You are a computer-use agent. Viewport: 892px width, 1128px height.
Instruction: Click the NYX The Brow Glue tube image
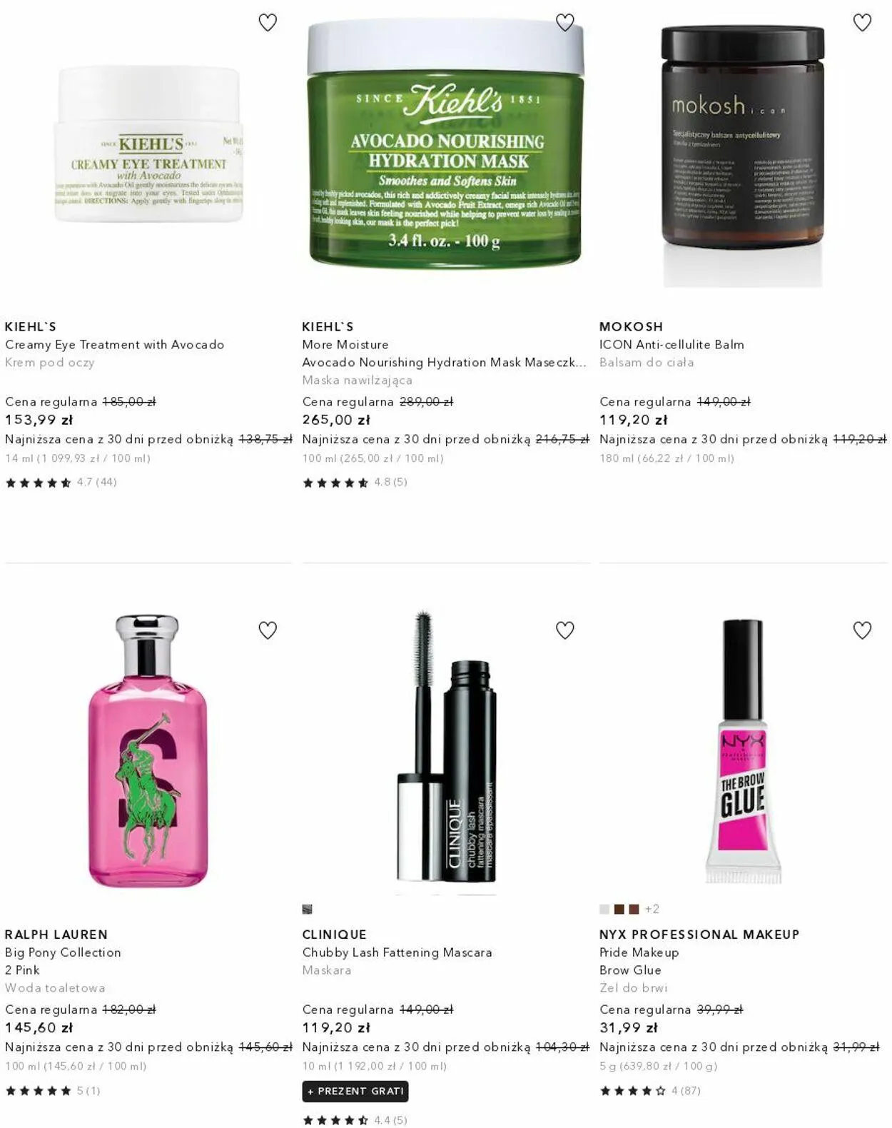pyautogui.click(x=743, y=751)
